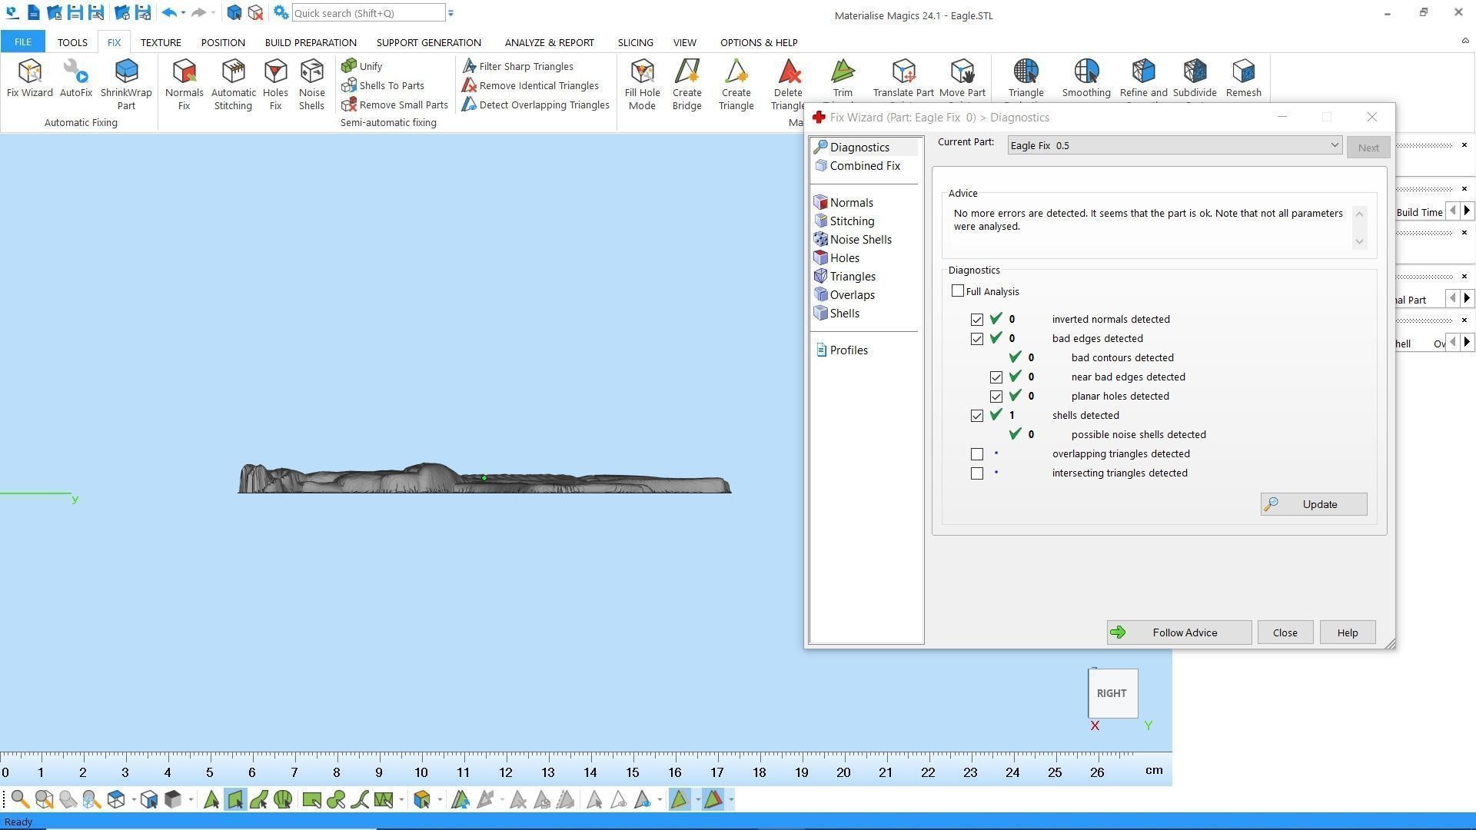Click the Remesh tool icon
The height and width of the screenshot is (830, 1476).
coord(1243,78)
